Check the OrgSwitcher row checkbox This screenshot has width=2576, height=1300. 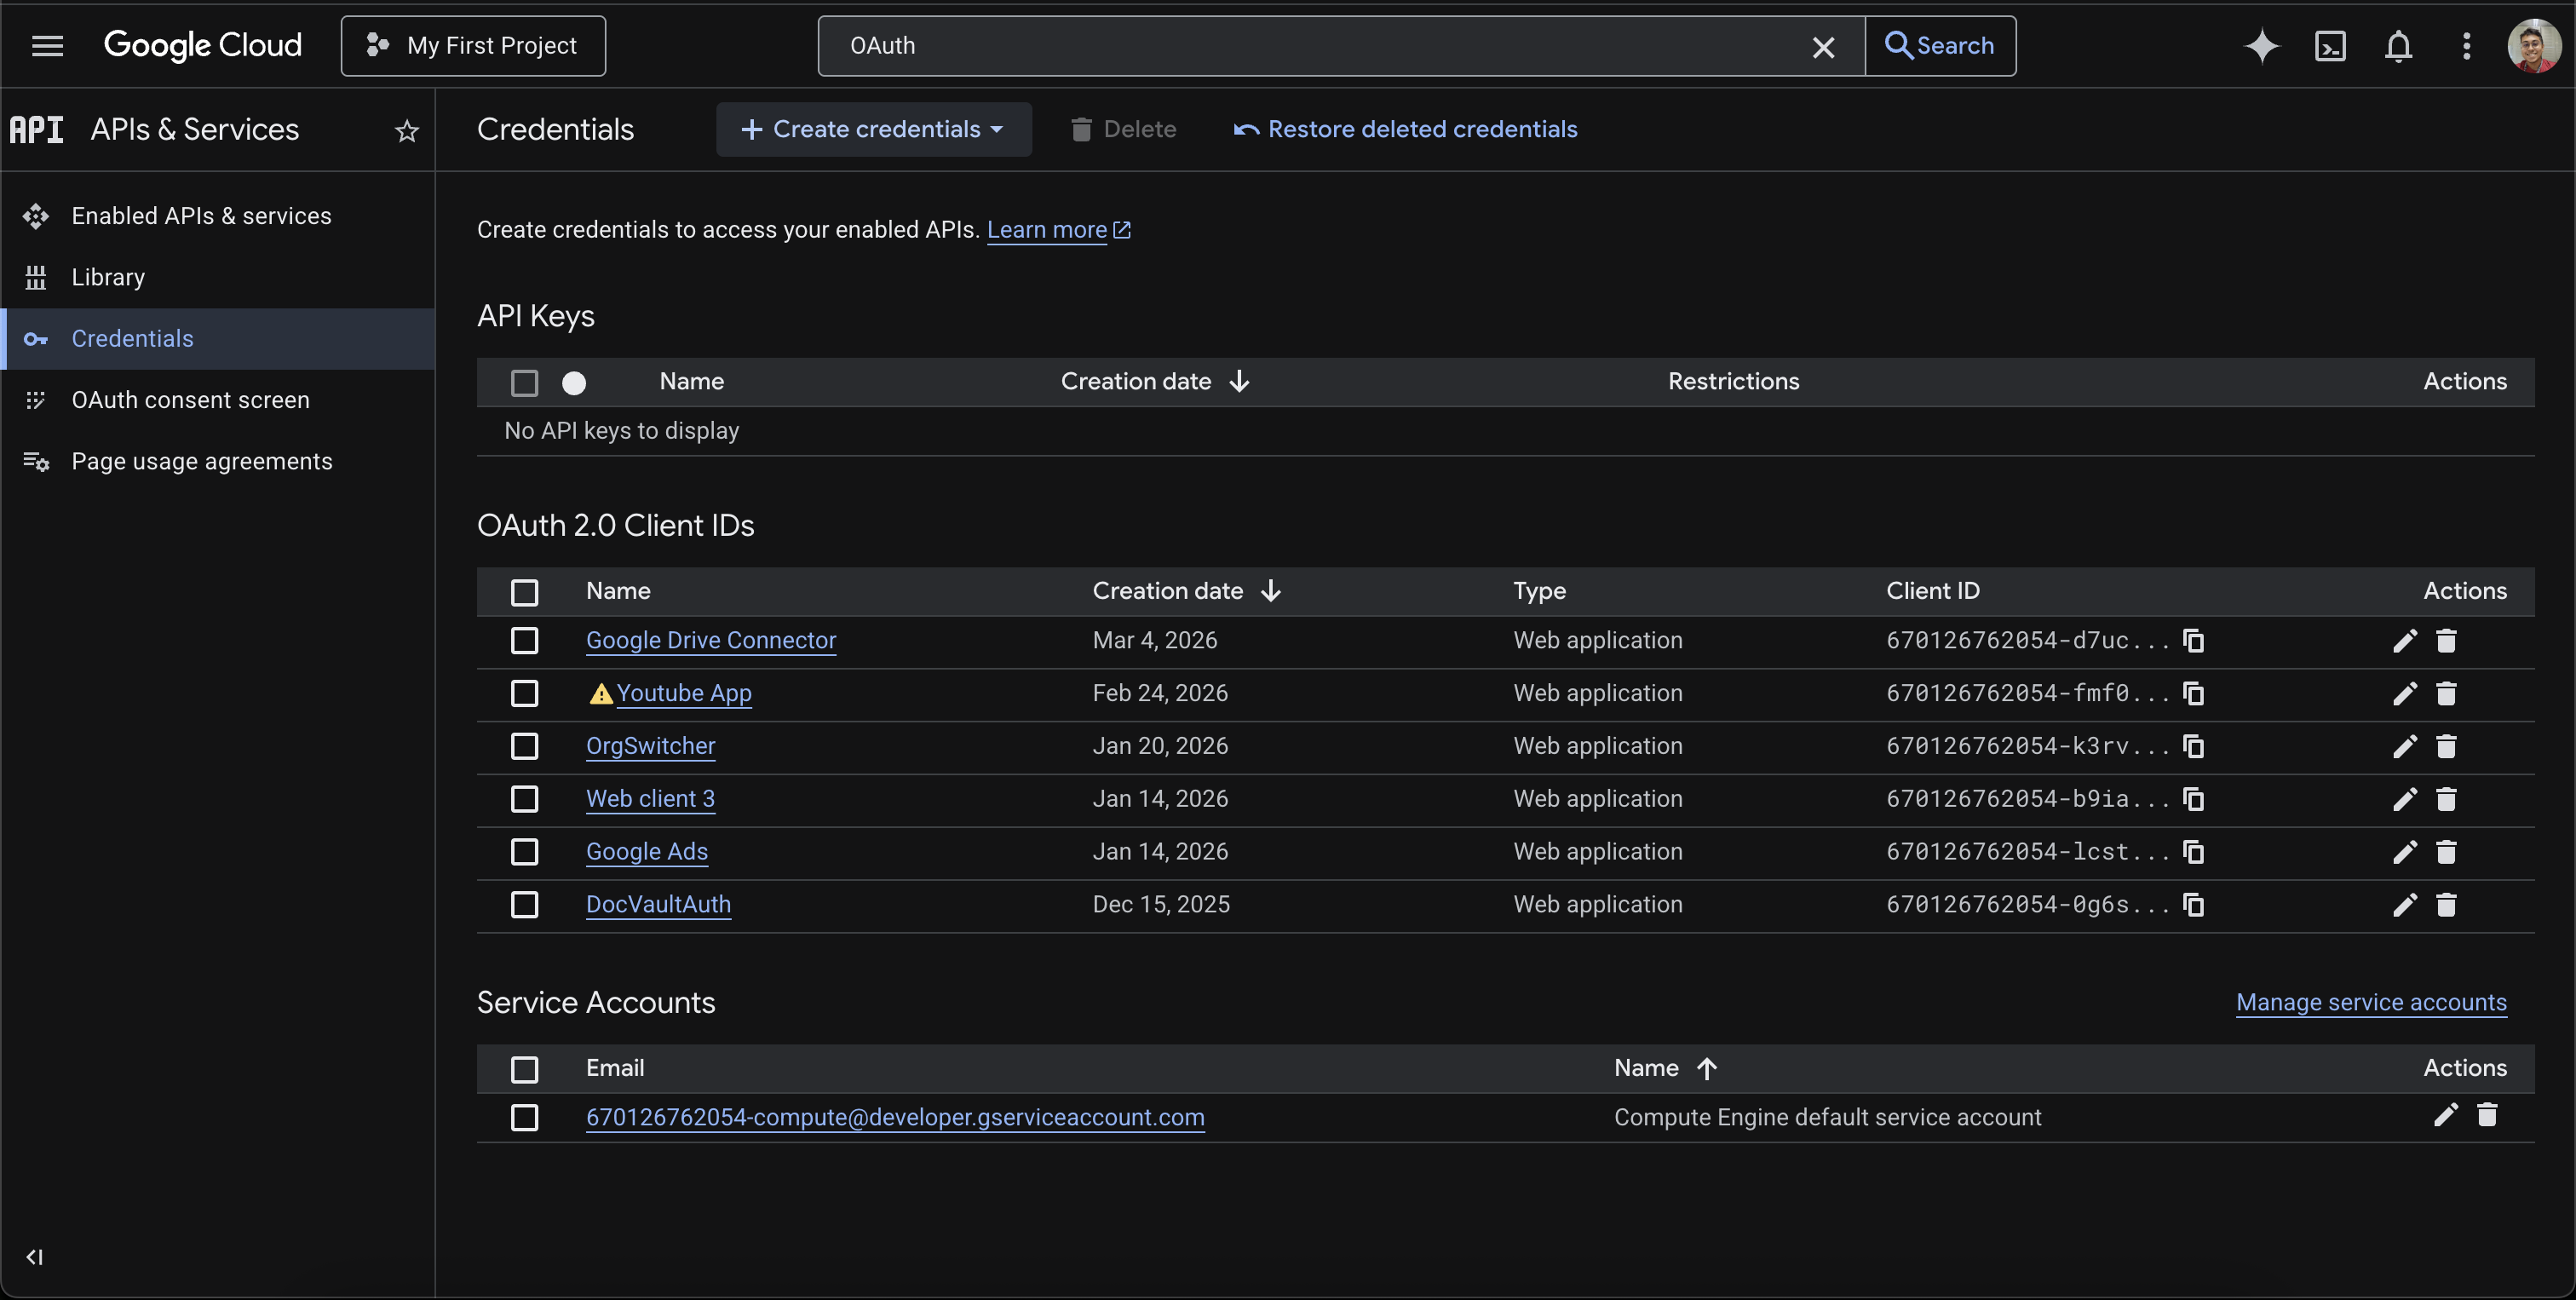pos(524,746)
